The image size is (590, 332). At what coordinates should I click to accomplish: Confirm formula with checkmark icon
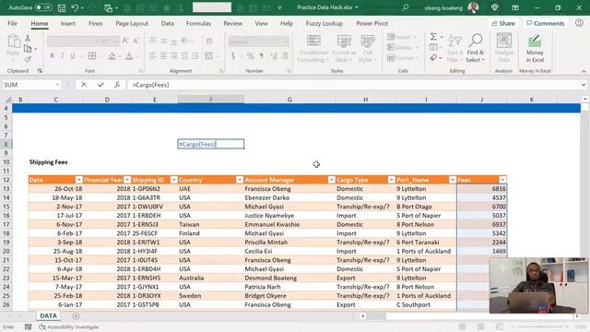coord(100,85)
